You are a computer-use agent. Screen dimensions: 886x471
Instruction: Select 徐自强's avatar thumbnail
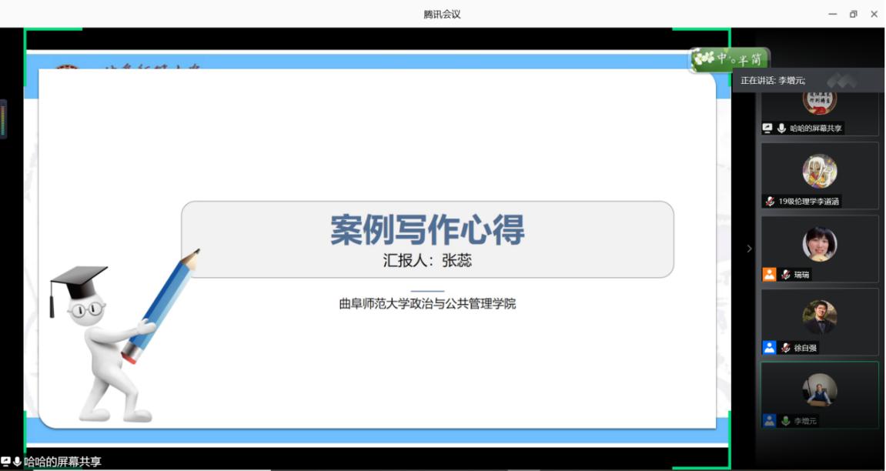point(819,317)
